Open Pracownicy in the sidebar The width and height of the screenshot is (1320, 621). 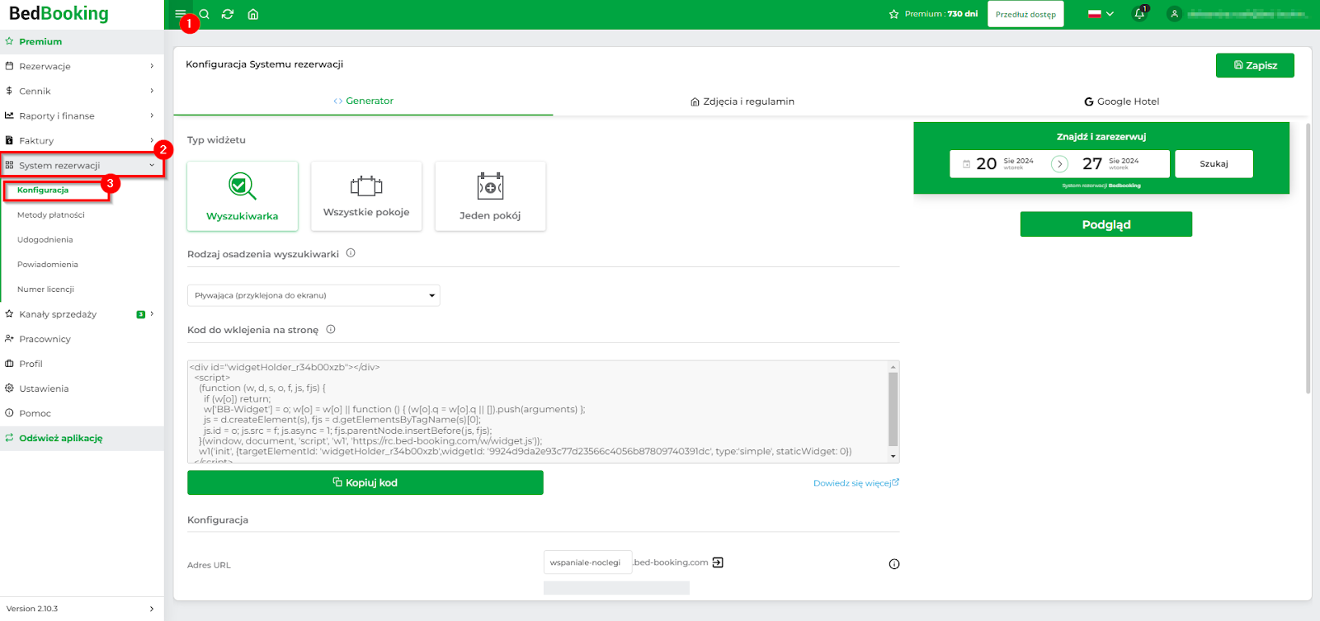coord(82,339)
